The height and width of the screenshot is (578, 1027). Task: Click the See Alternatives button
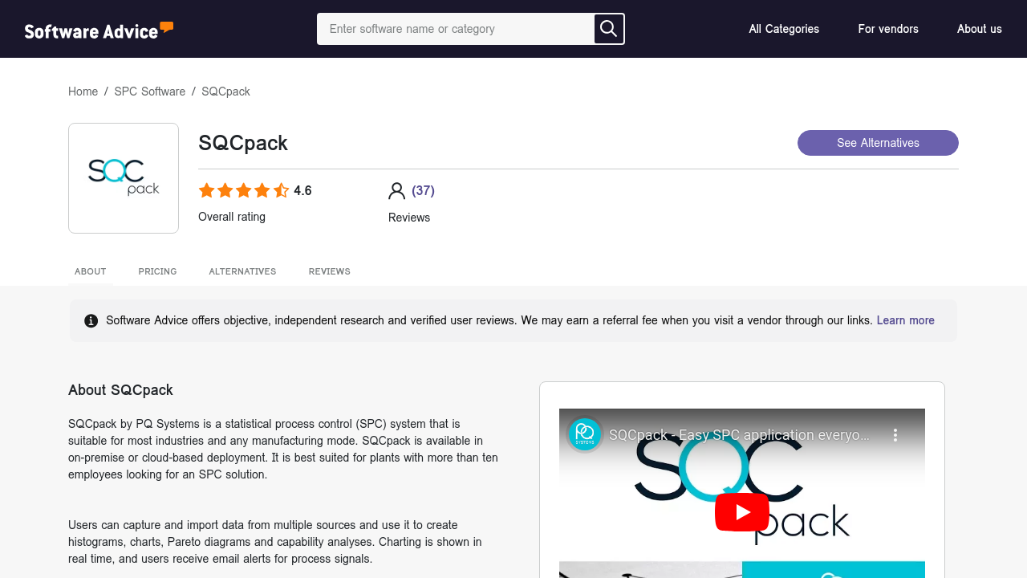[878, 143]
